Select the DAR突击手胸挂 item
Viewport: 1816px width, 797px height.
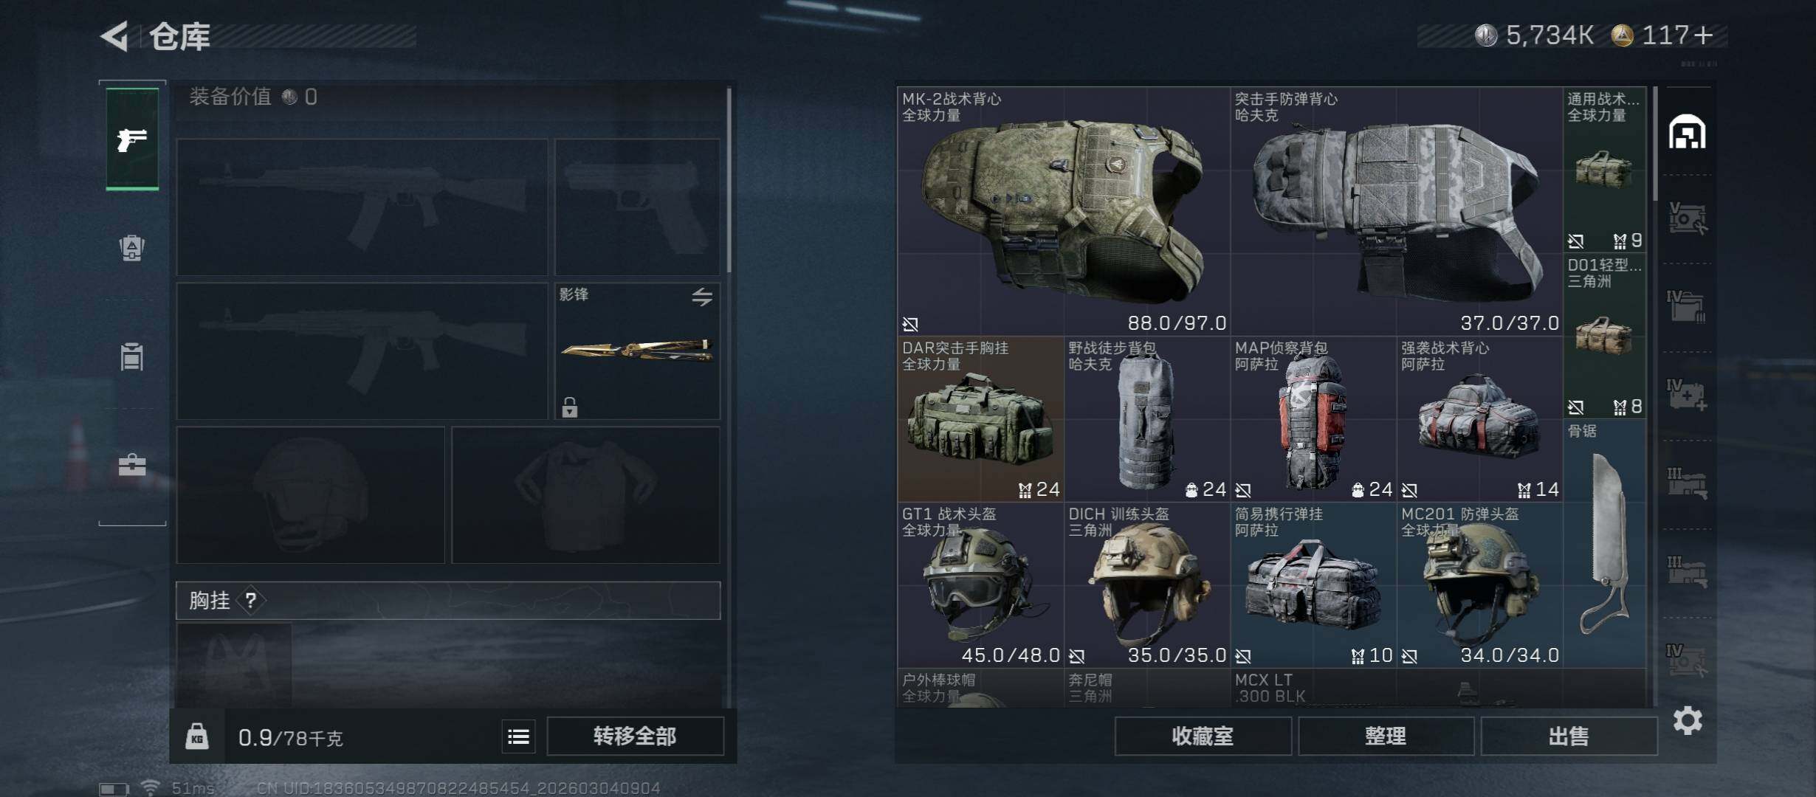(980, 418)
